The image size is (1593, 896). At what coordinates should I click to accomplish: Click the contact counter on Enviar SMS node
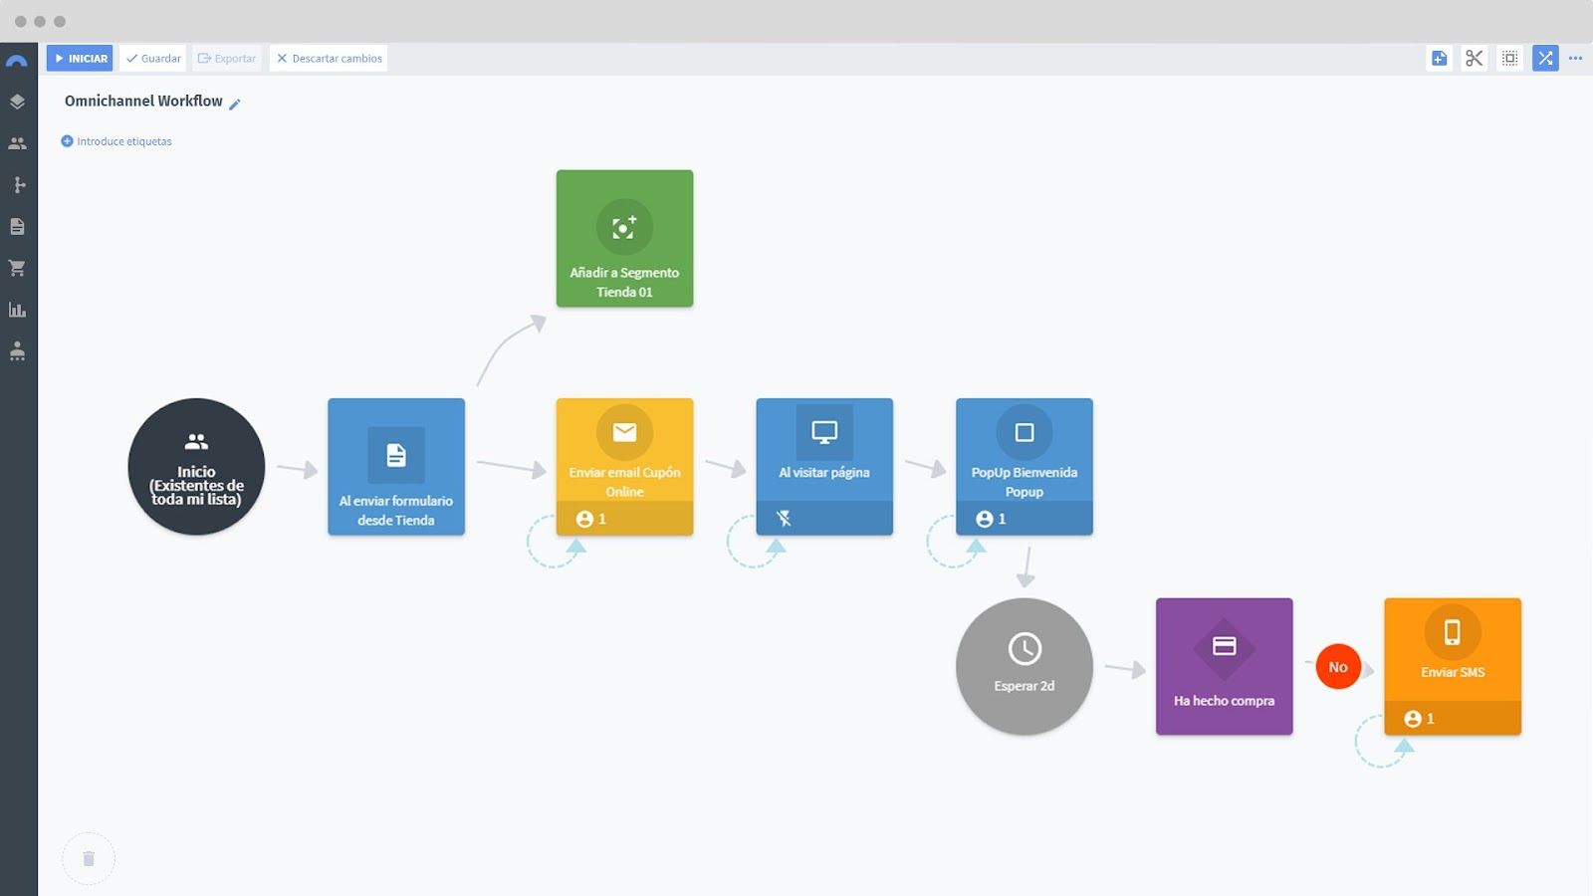1419,719
